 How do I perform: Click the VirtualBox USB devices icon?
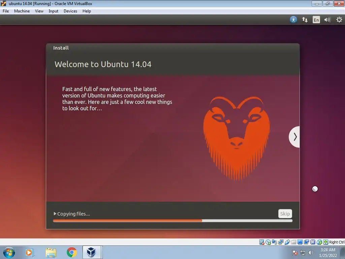(287, 242)
